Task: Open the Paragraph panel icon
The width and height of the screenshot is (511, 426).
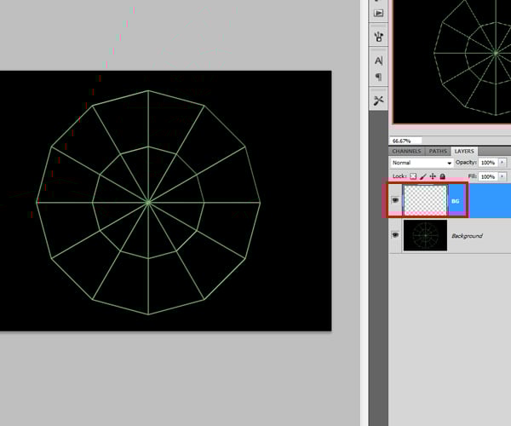Action: click(x=378, y=78)
